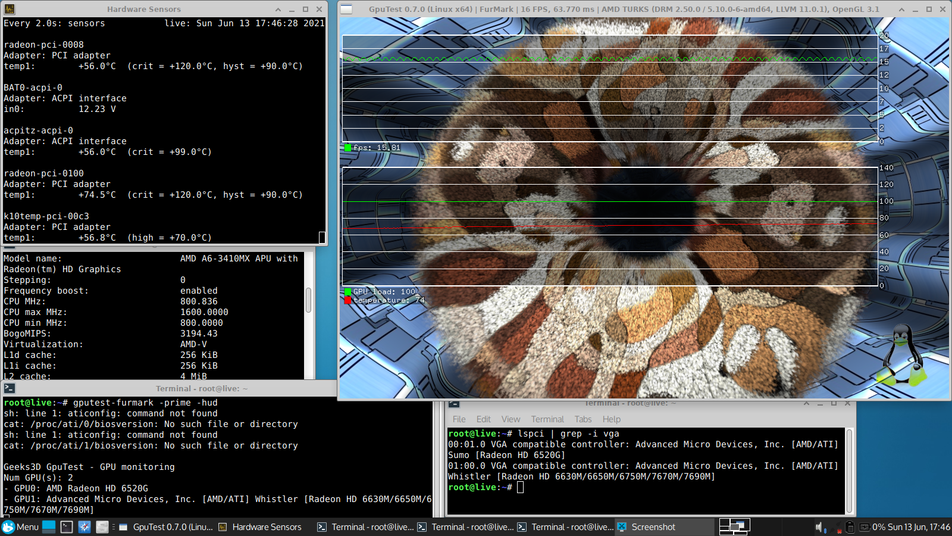Open the File menu in the lspci Terminal
The height and width of the screenshot is (536, 952).
point(459,419)
